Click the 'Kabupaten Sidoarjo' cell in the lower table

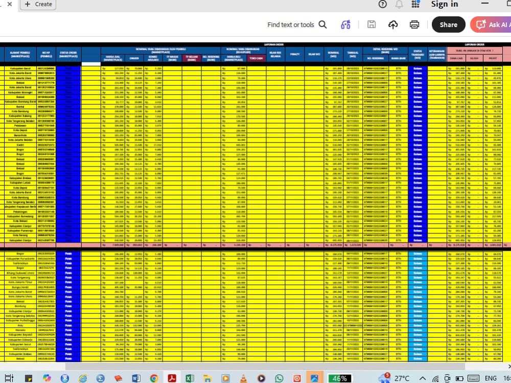tap(20, 340)
